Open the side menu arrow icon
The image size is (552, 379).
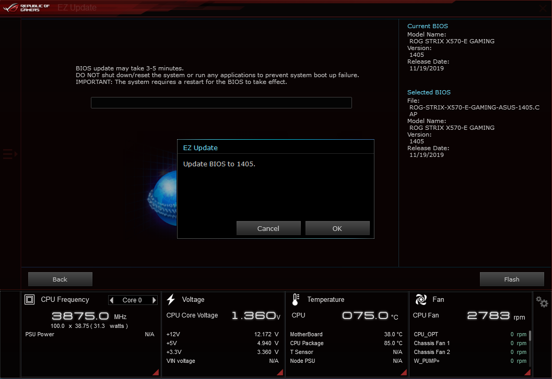[10, 154]
